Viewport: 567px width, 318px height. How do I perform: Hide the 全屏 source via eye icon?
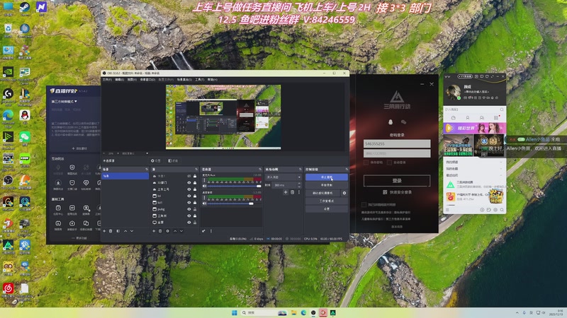[189, 223]
